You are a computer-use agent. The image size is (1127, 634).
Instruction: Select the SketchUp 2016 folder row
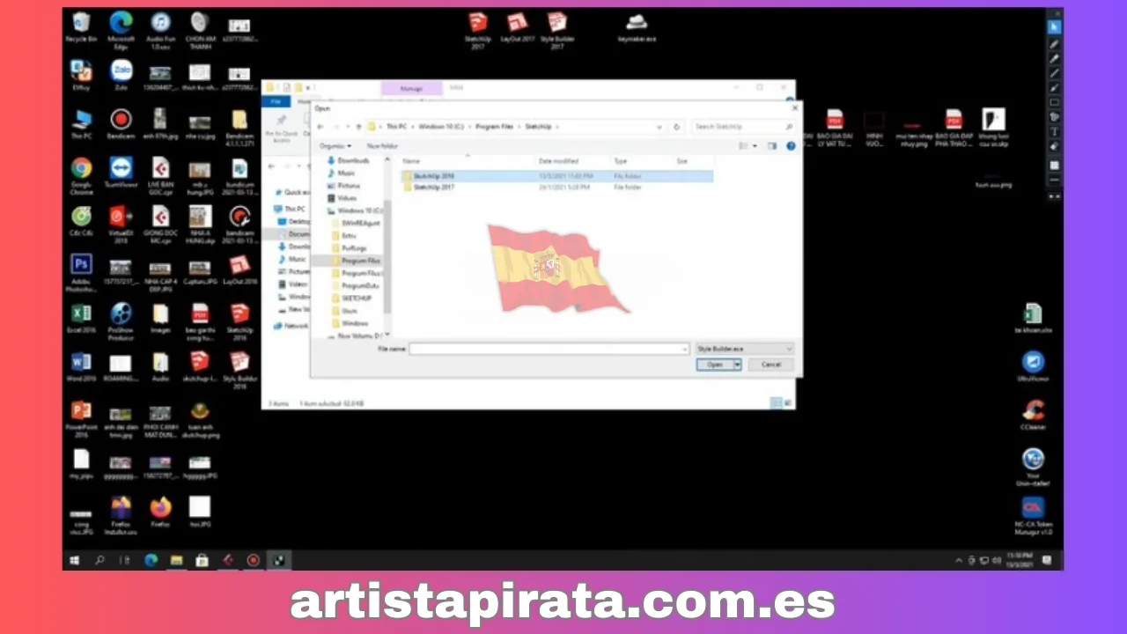[x=556, y=176]
